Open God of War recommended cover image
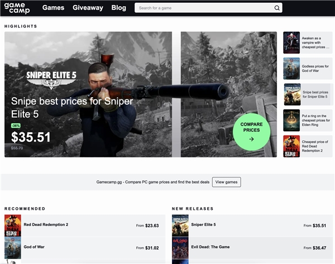The image size is (335, 264). (x=13, y=248)
